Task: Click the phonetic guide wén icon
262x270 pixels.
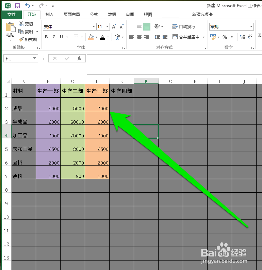Action: click(117, 37)
